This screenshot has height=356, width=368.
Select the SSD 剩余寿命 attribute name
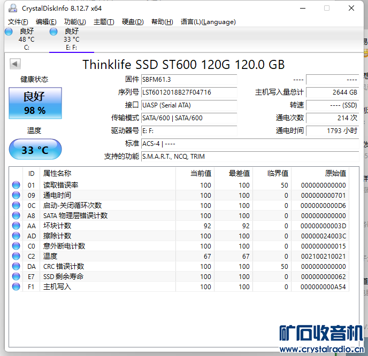tap(63, 276)
